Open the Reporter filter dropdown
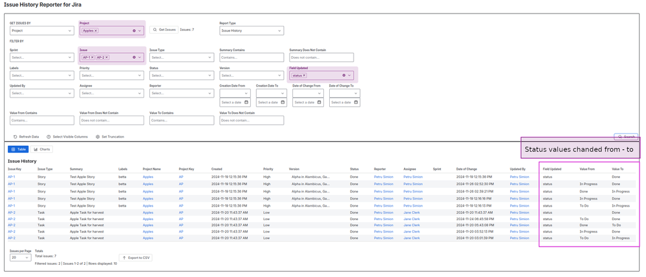This screenshot has width=646, height=277. point(182,94)
